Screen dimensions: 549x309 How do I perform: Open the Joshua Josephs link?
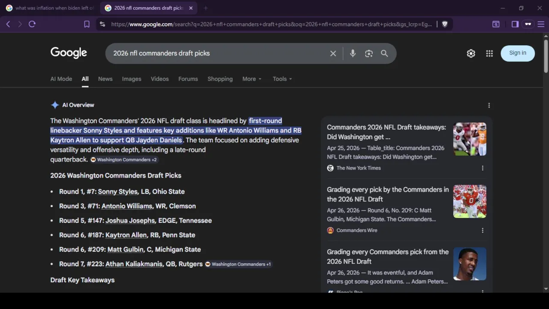coord(130,221)
